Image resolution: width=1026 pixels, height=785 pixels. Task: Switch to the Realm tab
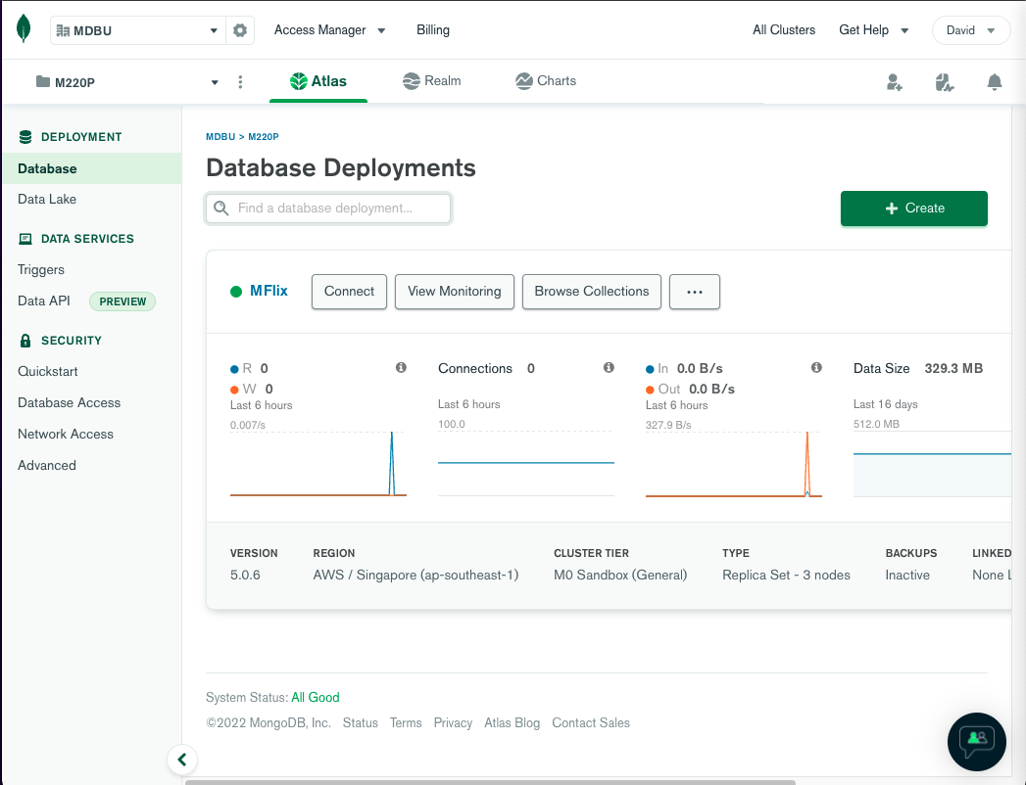431,81
